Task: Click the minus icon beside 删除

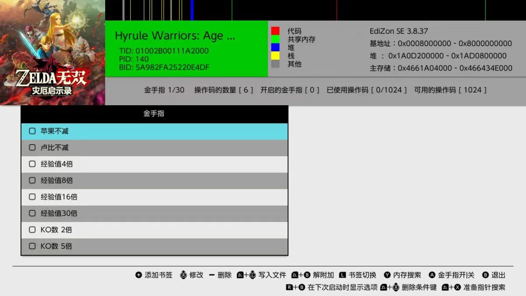Action: click(212, 275)
